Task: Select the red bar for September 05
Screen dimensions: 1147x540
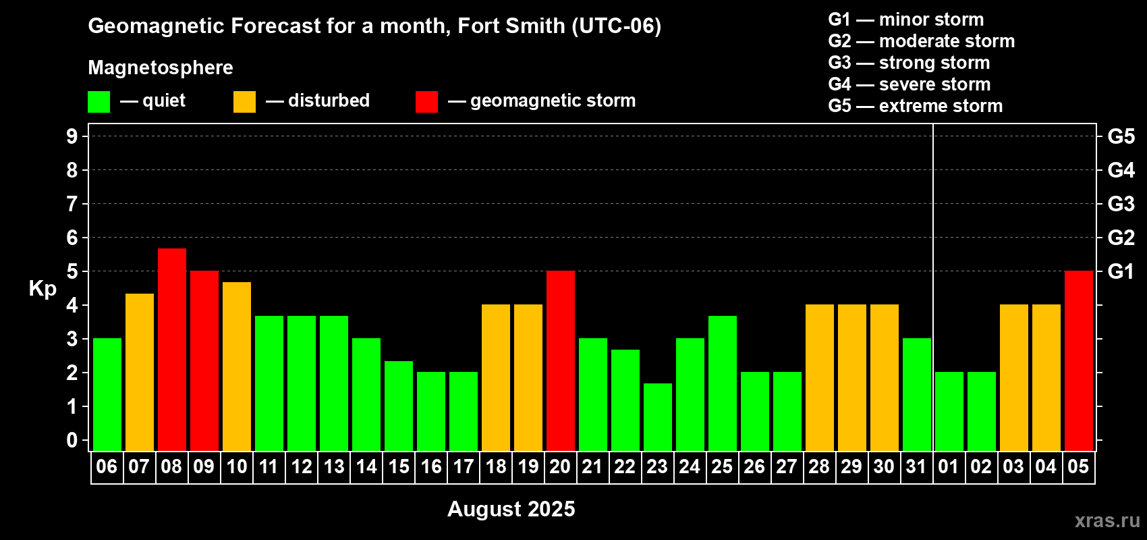Action: point(1079,361)
